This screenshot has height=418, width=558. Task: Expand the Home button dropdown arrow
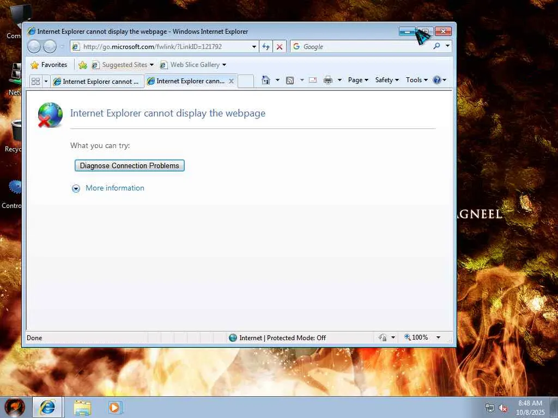click(277, 80)
